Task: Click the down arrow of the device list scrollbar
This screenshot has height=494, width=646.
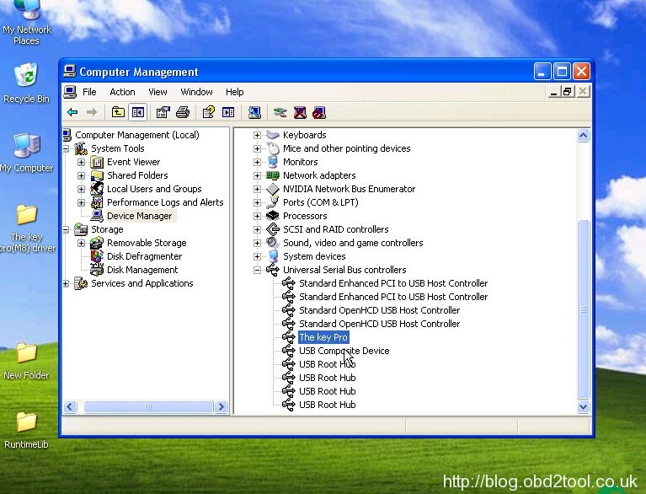Action: click(x=583, y=407)
